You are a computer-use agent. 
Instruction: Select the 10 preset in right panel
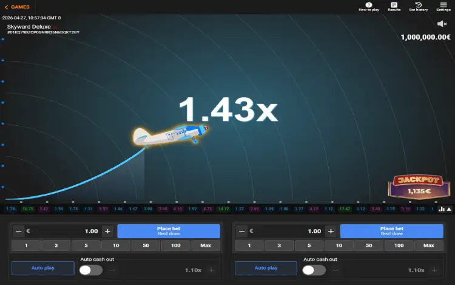click(x=339, y=246)
